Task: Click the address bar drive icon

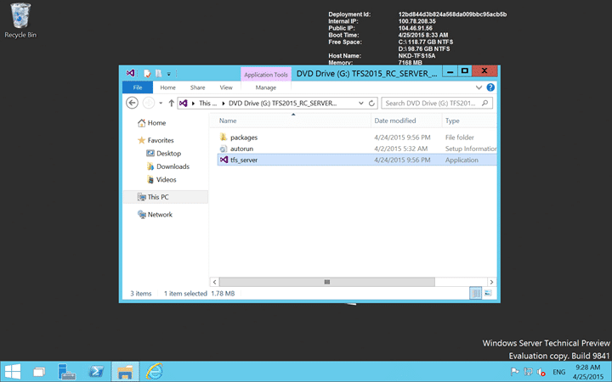Action: tap(184, 104)
